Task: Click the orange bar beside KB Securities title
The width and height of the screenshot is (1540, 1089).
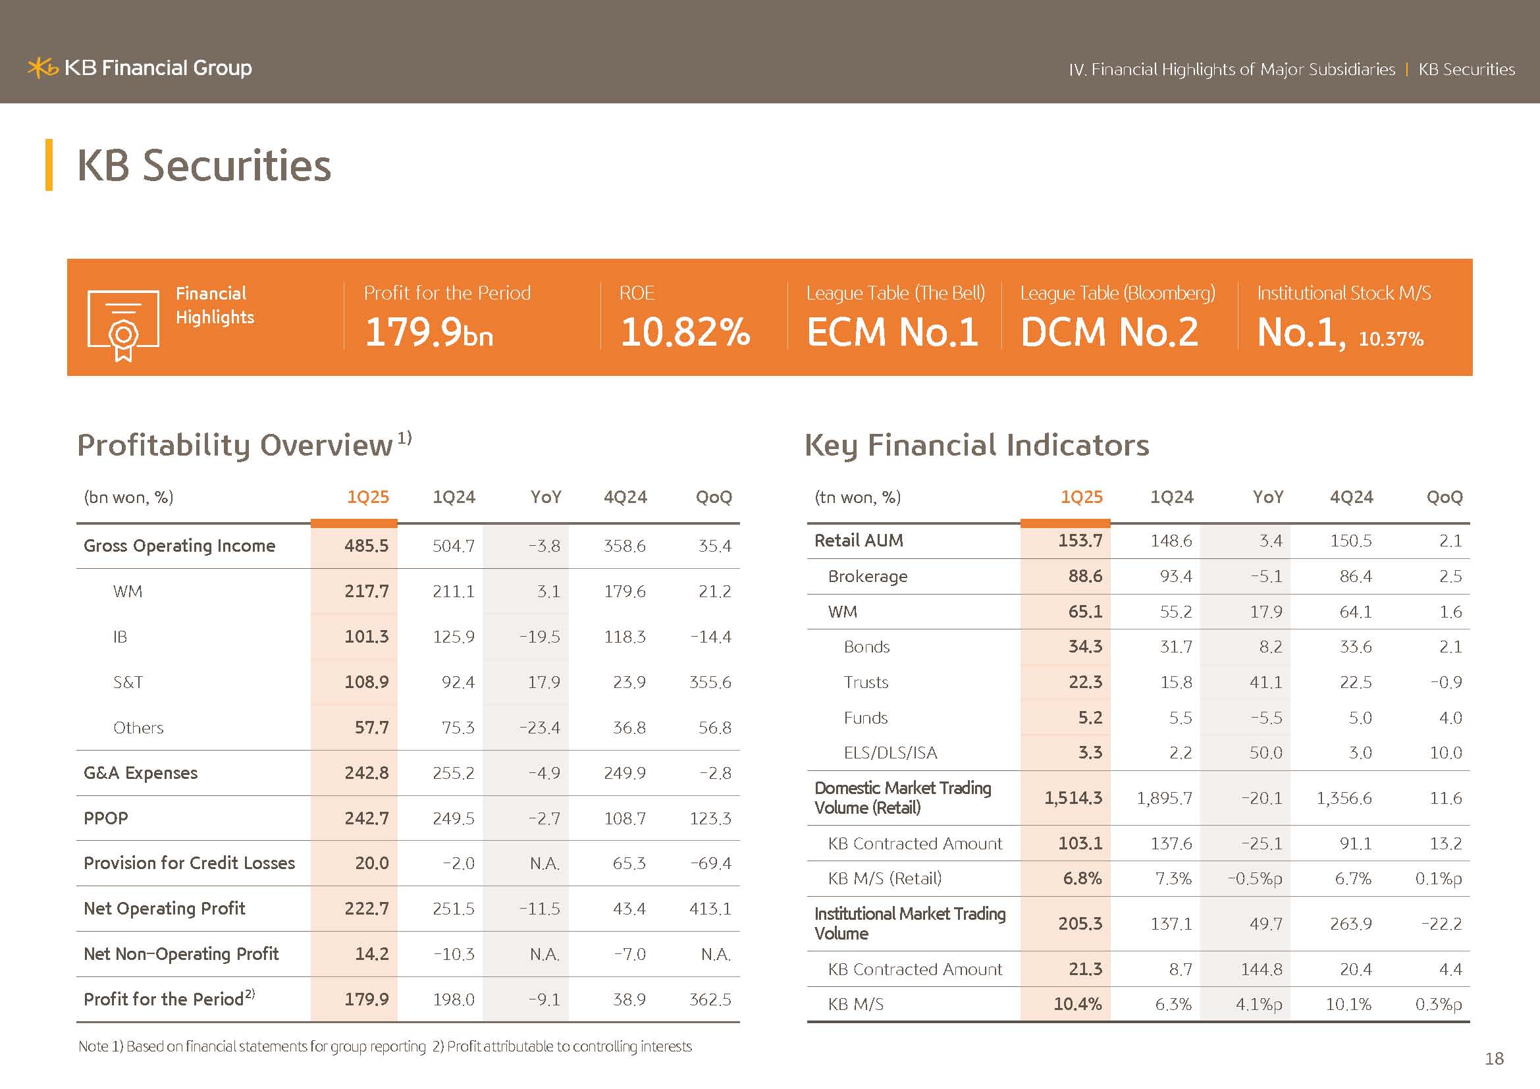Action: point(49,165)
